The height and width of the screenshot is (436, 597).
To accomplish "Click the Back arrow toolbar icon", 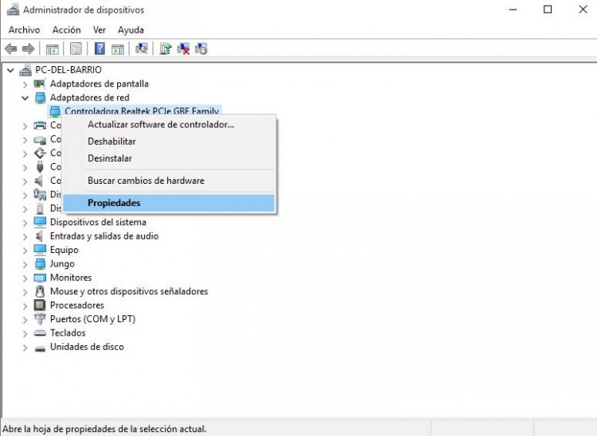I will click(11, 49).
